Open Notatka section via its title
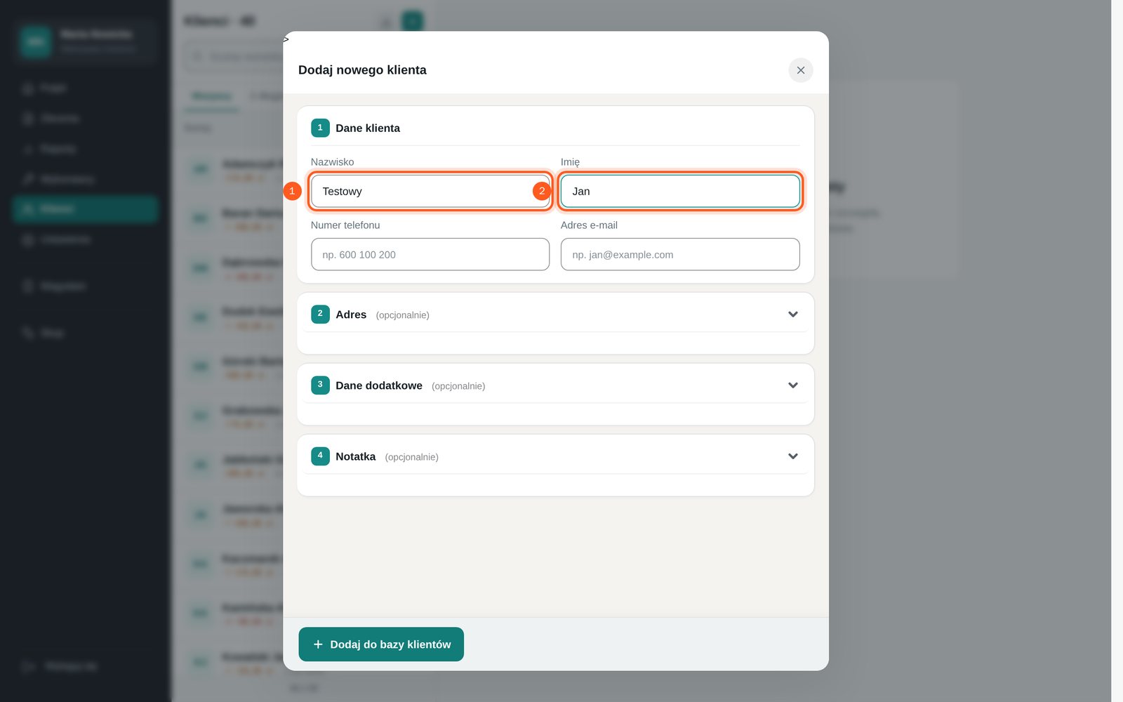Image resolution: width=1123 pixels, height=702 pixels. [355, 456]
